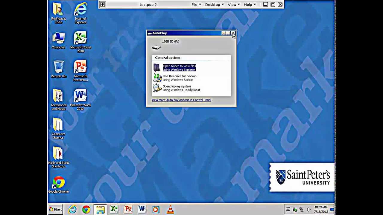
Task: Select the Accessories and Media folder
Action: click(58, 99)
